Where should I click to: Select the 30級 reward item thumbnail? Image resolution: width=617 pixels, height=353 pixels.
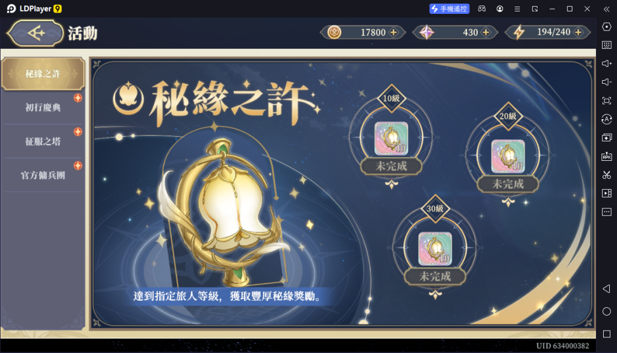click(x=435, y=249)
